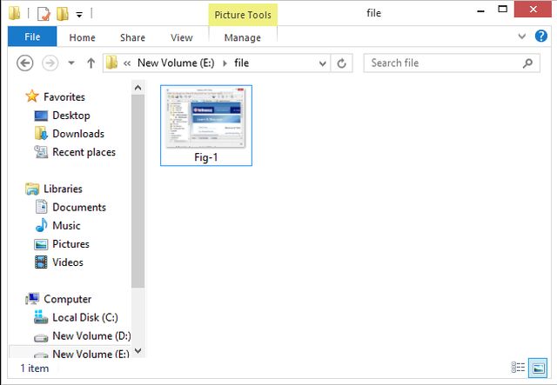The height and width of the screenshot is (385, 557).
Task: Switch to the View ribbon tab
Action: click(x=182, y=37)
